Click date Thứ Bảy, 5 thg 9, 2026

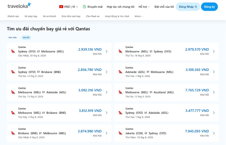(30, 117)
